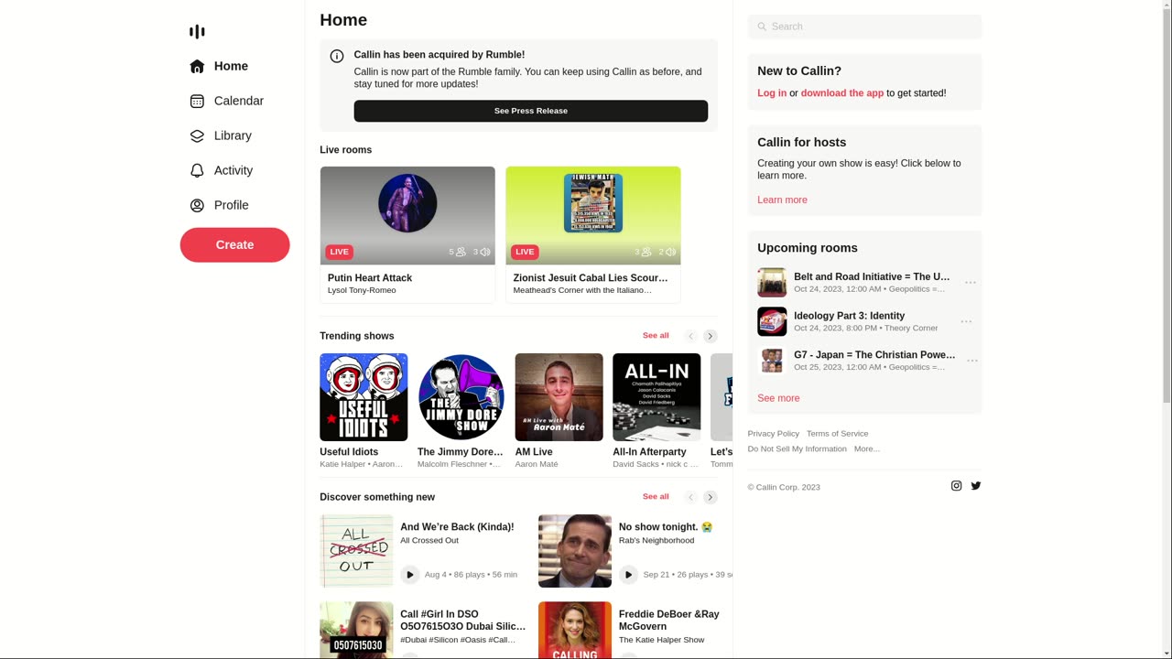Click the Ideology Part 3 room thumbnail

(772, 322)
